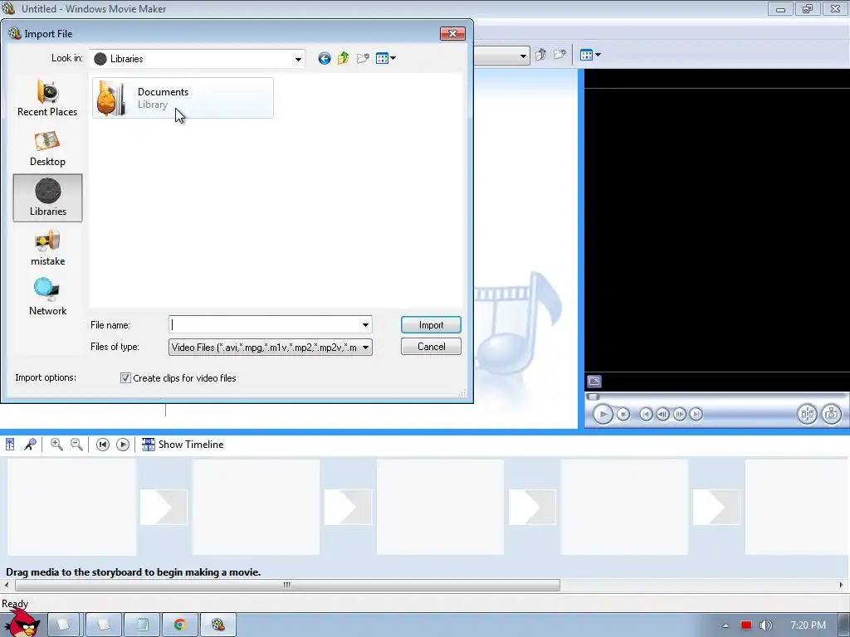Open the mistake user folder shortcut

coord(47,247)
